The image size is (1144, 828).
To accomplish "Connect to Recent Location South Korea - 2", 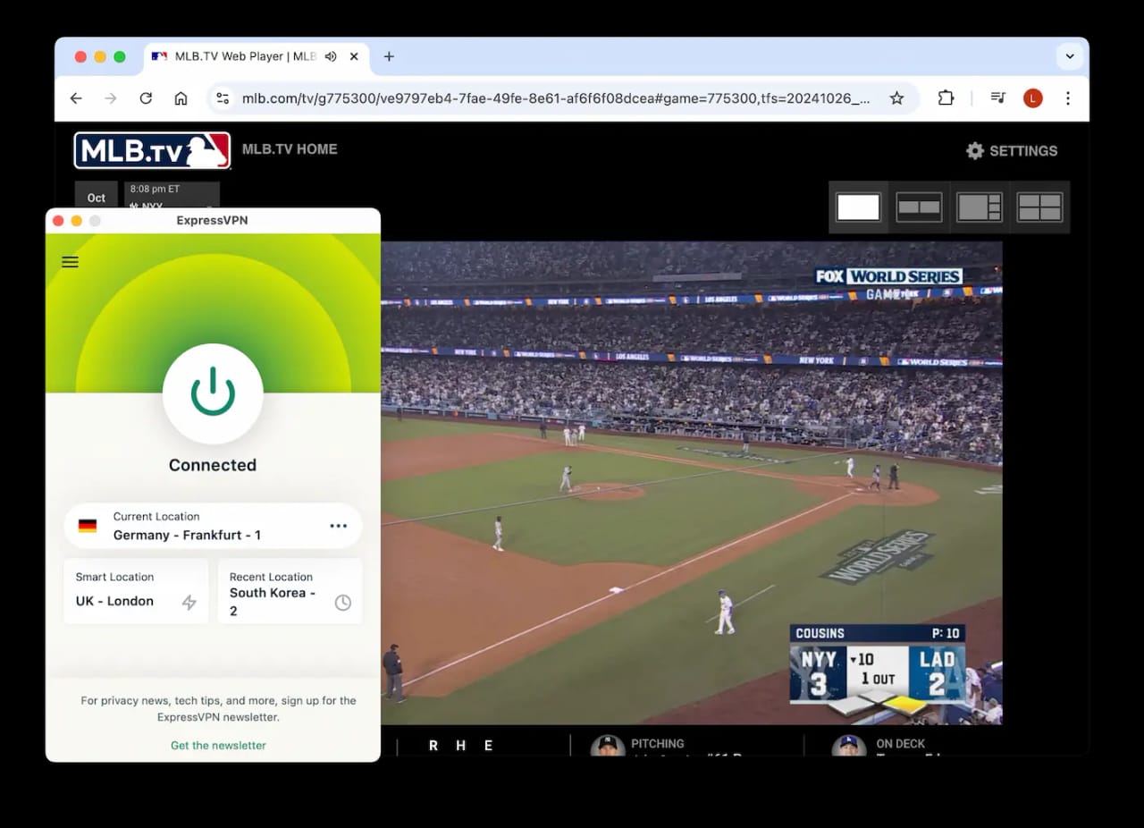I will click(290, 591).
